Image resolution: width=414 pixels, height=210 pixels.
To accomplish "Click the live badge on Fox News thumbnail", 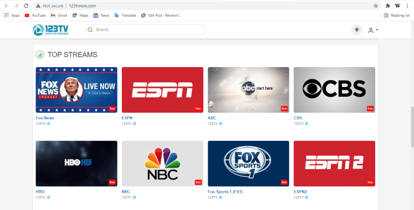I will (x=112, y=108).
